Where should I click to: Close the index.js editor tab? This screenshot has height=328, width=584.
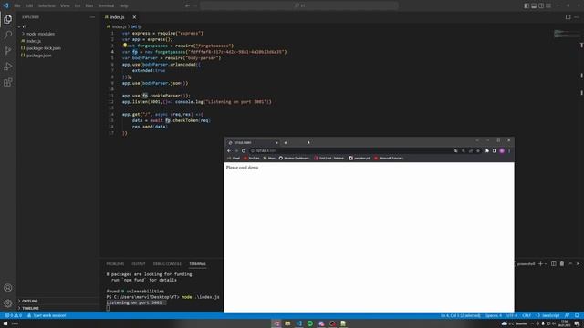coord(134,17)
